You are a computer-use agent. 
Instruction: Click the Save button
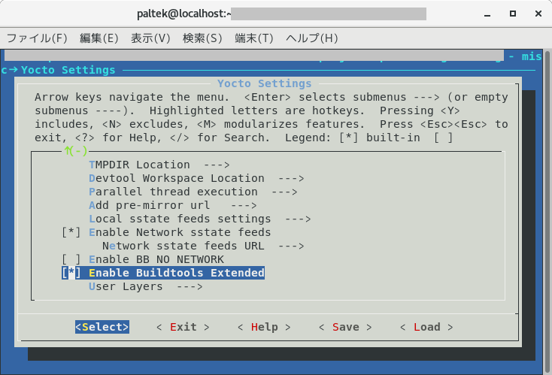point(346,327)
